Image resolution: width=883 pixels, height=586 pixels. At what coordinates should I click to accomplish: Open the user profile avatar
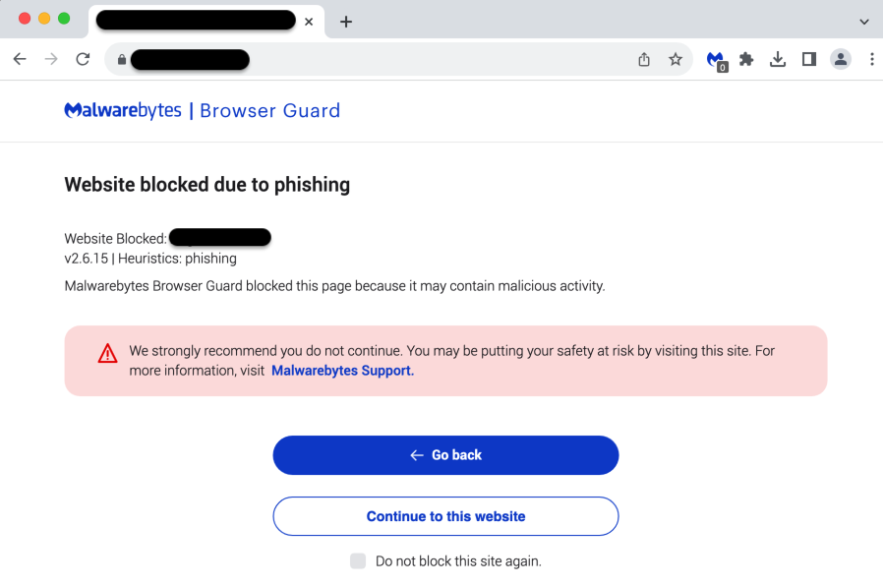840,59
